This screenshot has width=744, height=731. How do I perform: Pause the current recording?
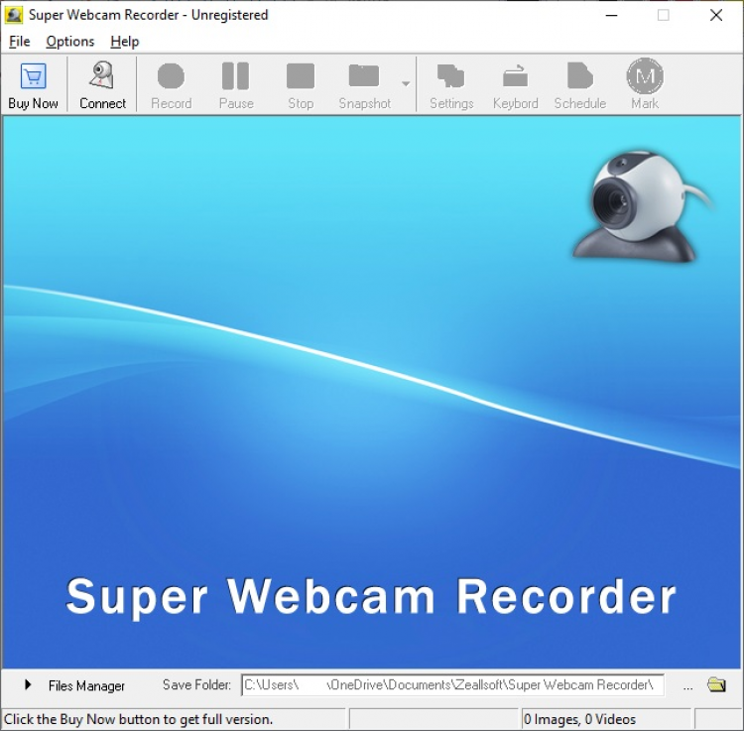tap(235, 77)
